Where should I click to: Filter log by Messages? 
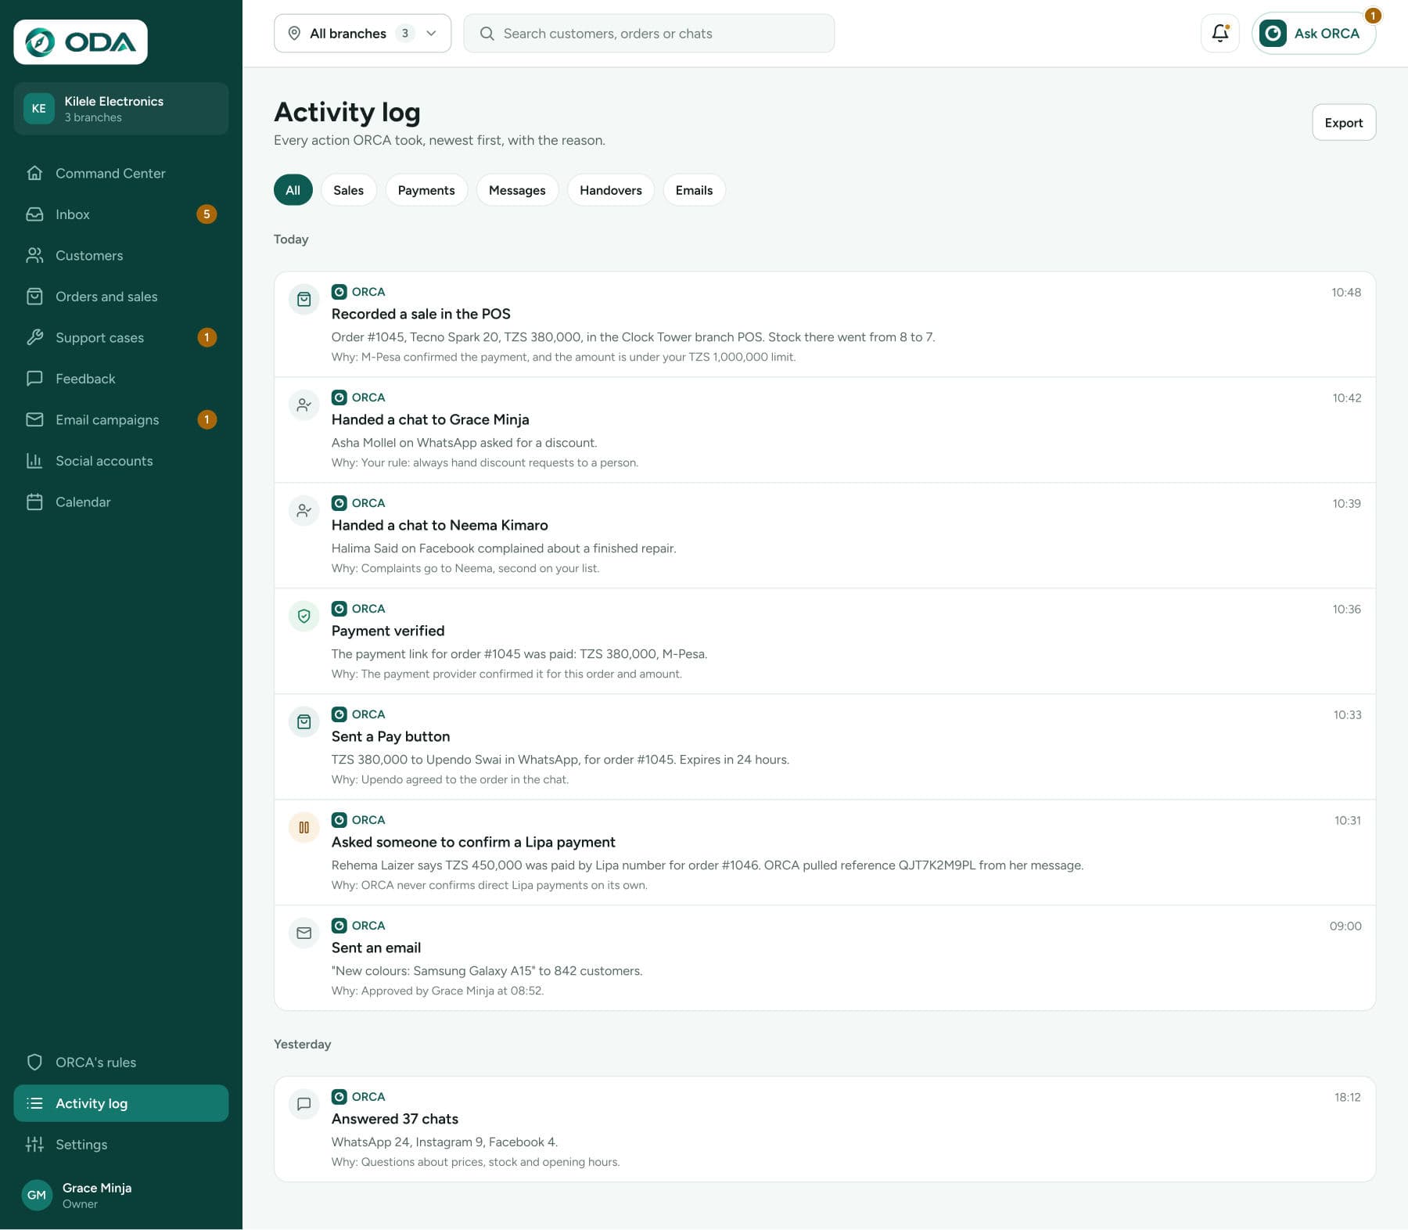[x=517, y=190]
